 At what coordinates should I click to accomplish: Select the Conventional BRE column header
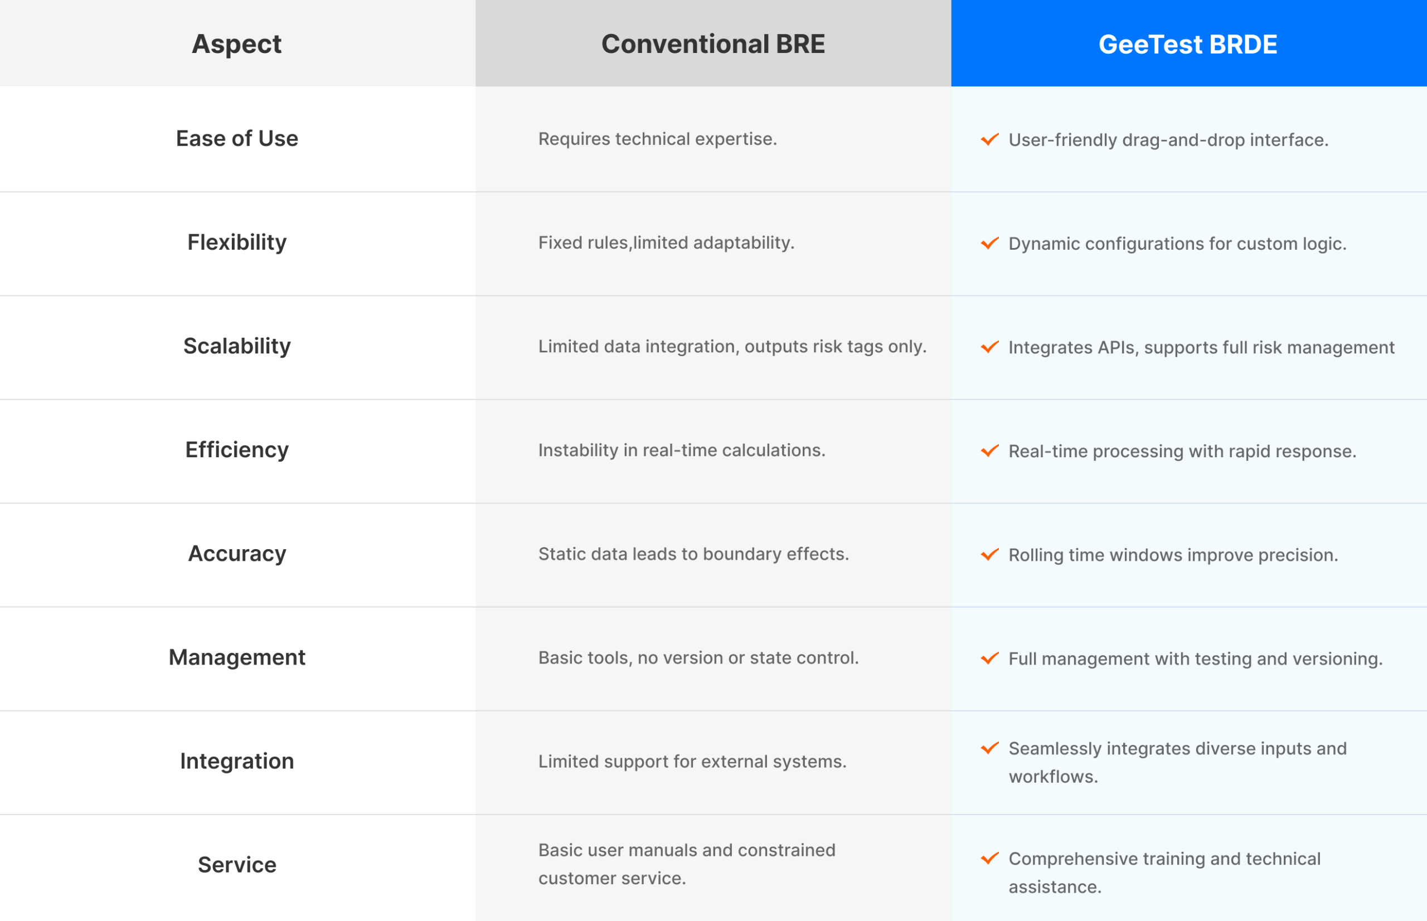tap(713, 43)
